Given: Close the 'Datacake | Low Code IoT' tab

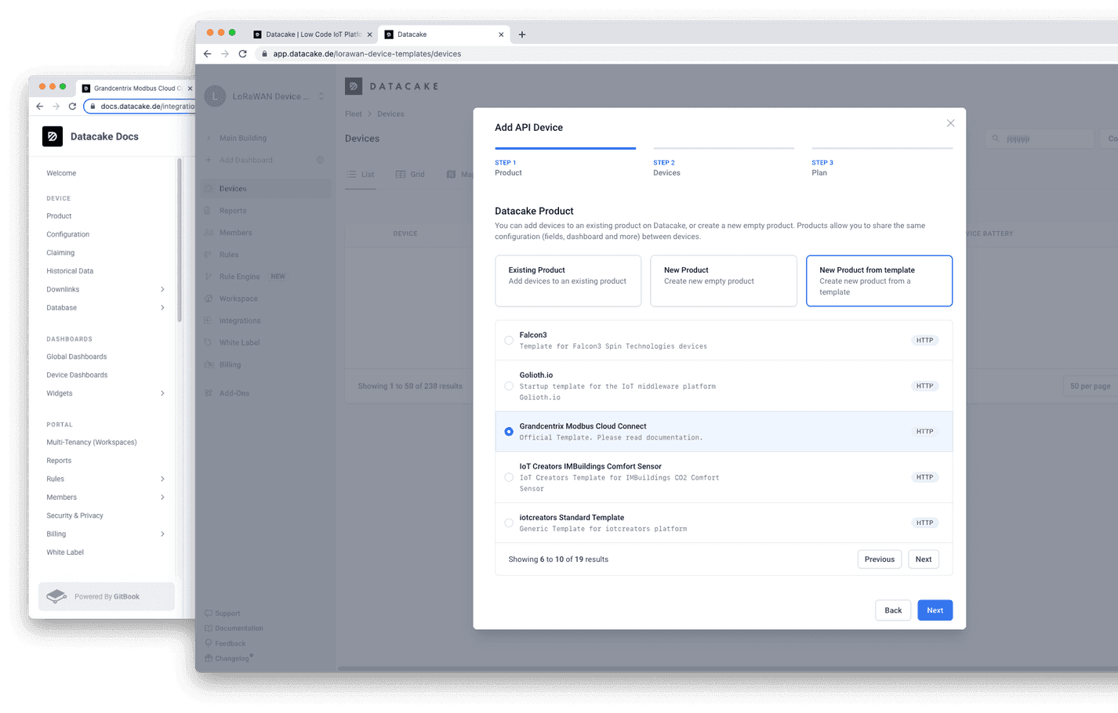Looking at the screenshot, I should click(370, 34).
